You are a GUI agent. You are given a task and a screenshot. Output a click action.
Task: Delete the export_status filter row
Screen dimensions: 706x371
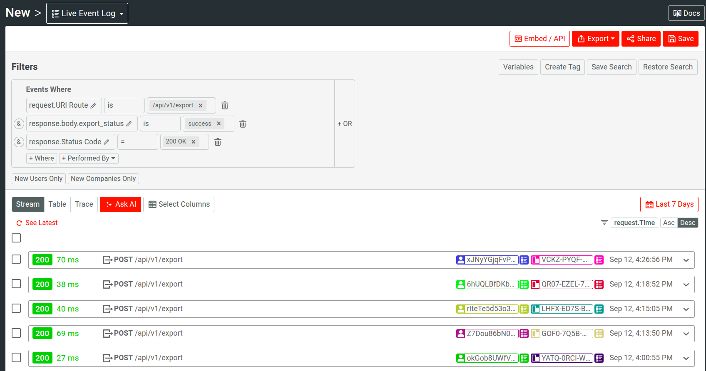[243, 124]
